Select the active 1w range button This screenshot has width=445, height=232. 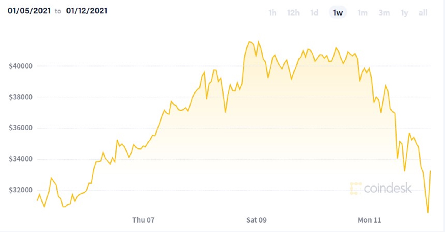tap(338, 13)
